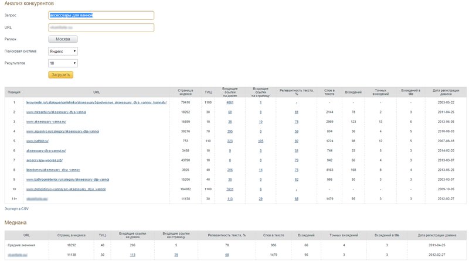Screen dimensions: 469x261
Task: Open the aksessuary-dlya-vannoi.ru link in row 6
Action: 46,150
